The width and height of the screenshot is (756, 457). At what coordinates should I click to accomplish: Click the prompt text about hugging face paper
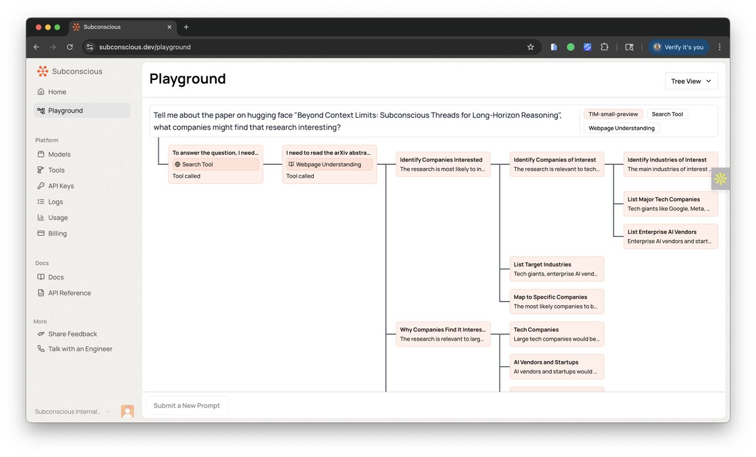(x=357, y=121)
